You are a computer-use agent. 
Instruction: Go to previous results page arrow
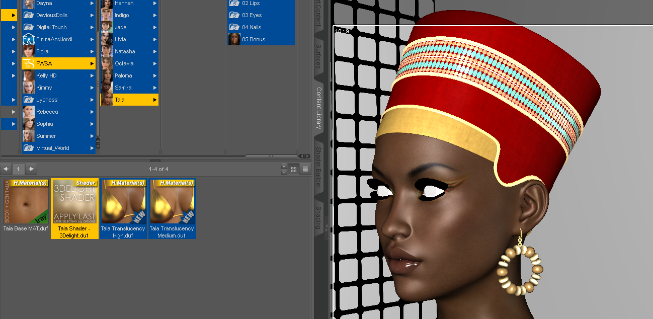click(x=6, y=169)
